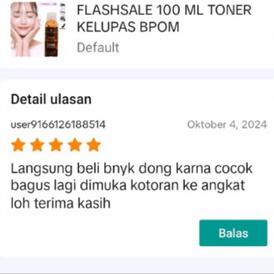Select the third rating star

click(x=56, y=145)
